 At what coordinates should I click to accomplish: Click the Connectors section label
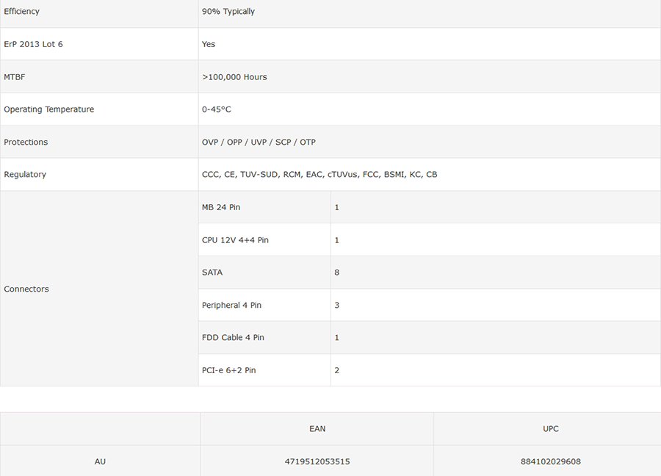pyautogui.click(x=26, y=289)
